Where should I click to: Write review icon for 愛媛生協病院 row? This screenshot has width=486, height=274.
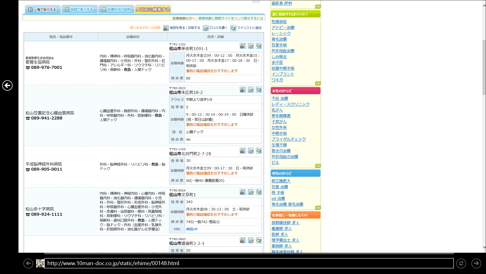251,46
